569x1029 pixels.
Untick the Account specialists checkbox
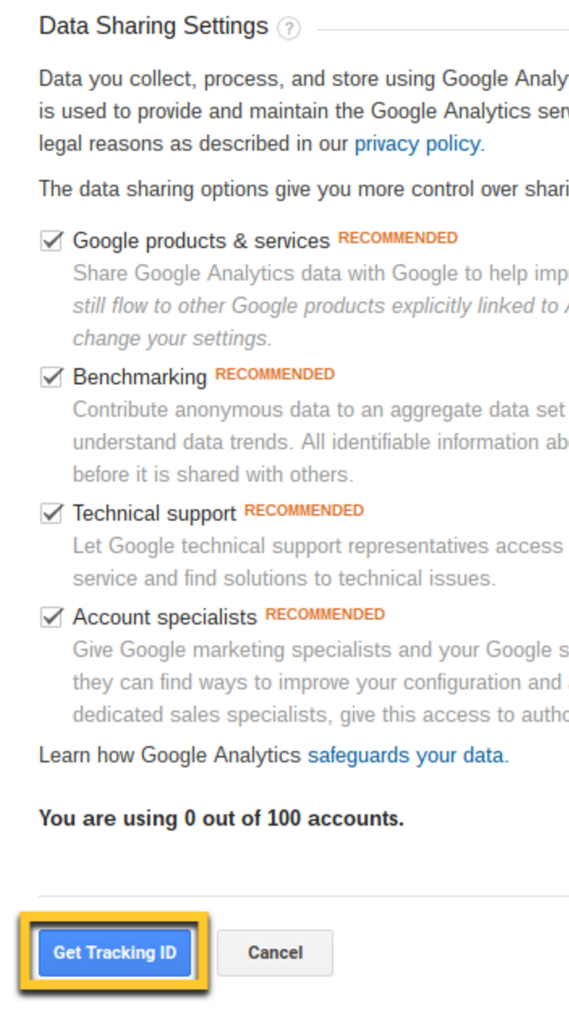coord(51,617)
